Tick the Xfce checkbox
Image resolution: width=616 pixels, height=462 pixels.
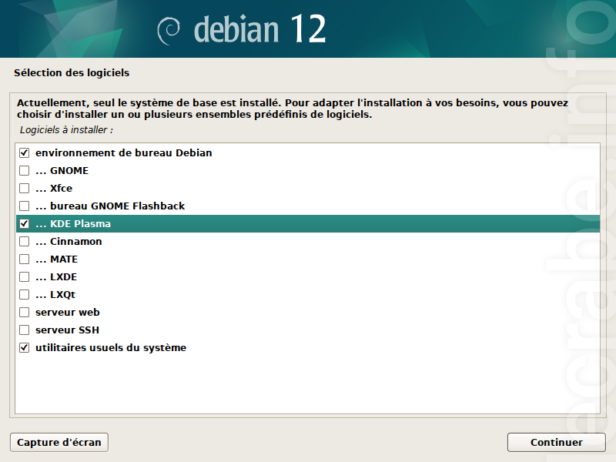point(25,188)
